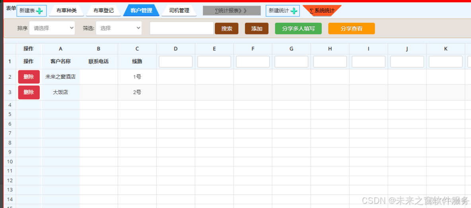Screen dimensions: 471x208
Task: Select row number 2
Action: (10, 77)
